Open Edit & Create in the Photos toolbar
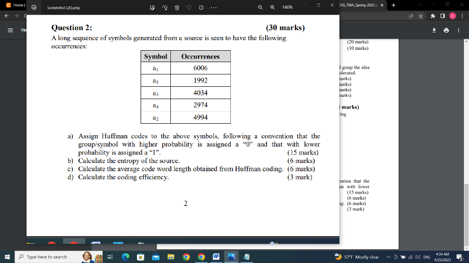The height and width of the screenshot is (263, 469). 153,7
